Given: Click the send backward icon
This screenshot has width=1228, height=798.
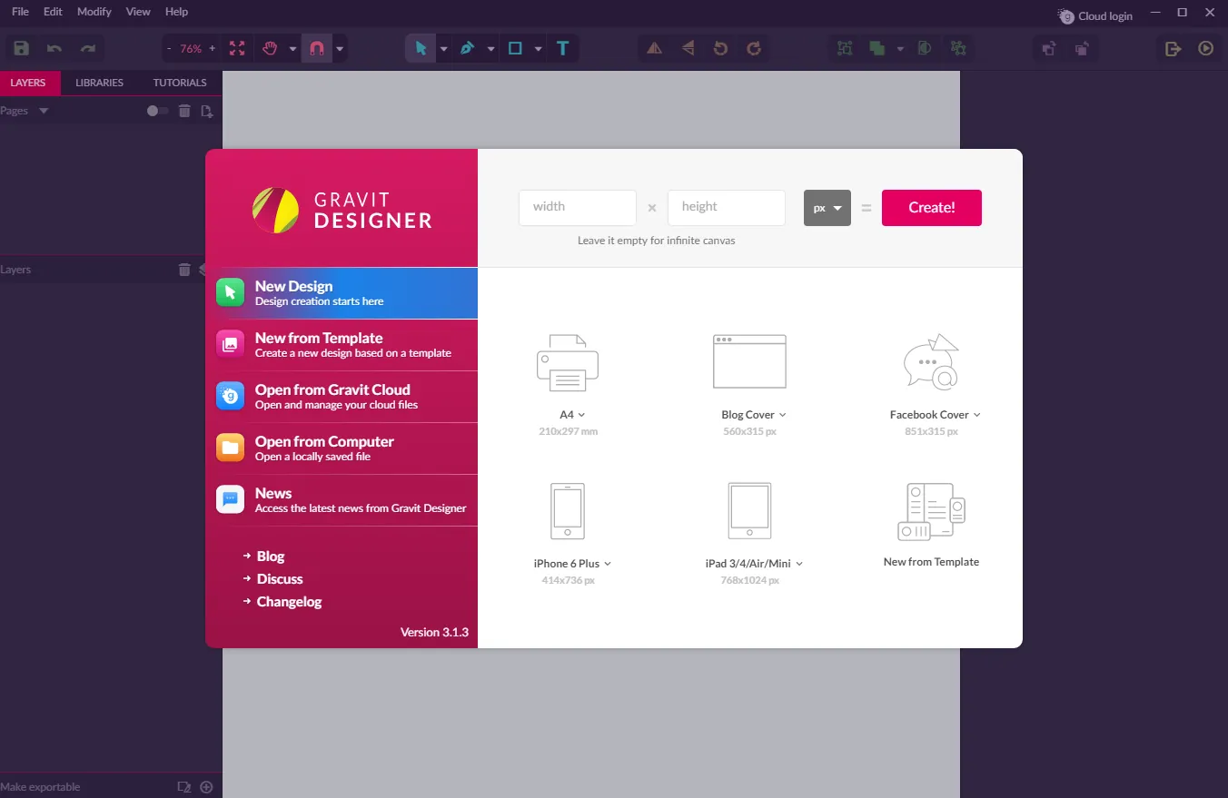Looking at the screenshot, I should (x=1082, y=48).
